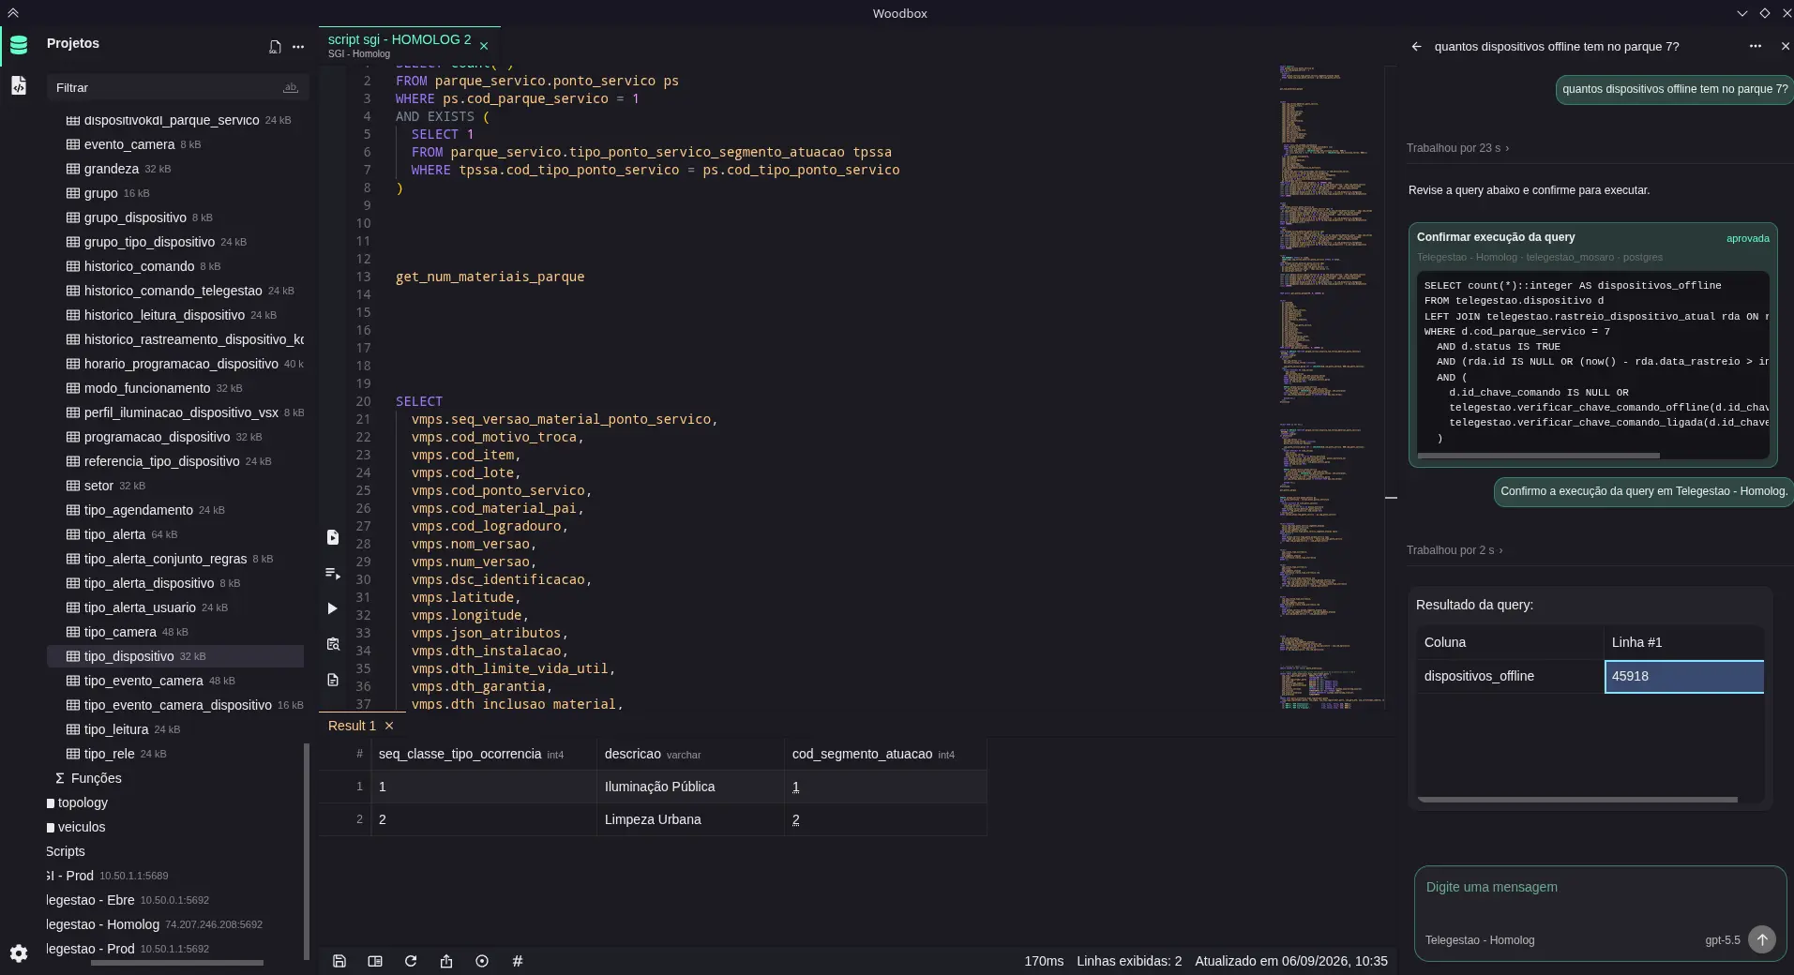Select the Telegestao - Homolog connection
This screenshot has width=1794, height=975.
(x=154, y=924)
